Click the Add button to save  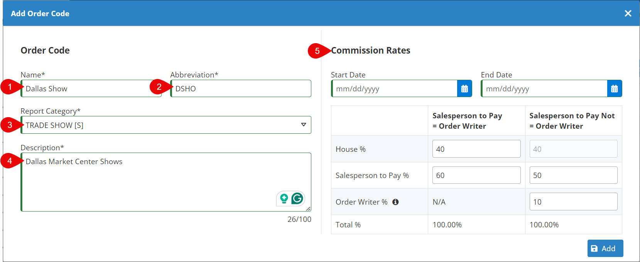[605, 249]
